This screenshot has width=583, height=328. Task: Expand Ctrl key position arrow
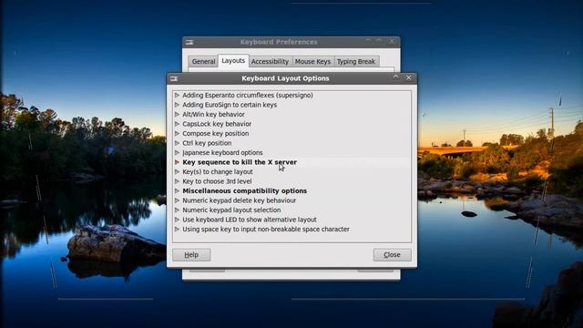(x=177, y=143)
